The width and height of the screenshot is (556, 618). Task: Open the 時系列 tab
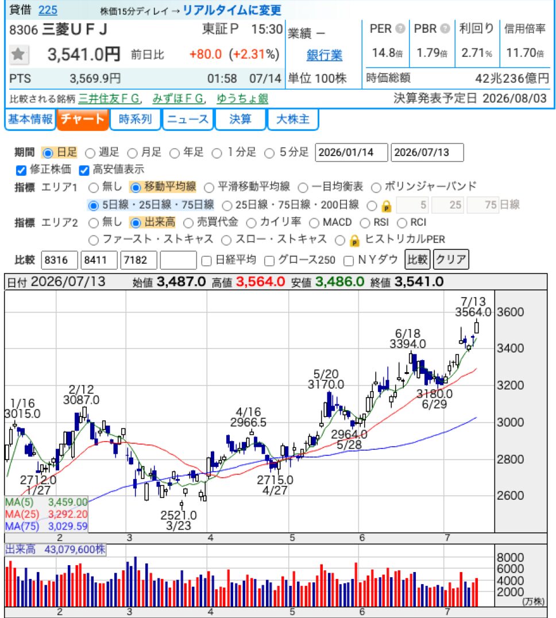point(135,119)
